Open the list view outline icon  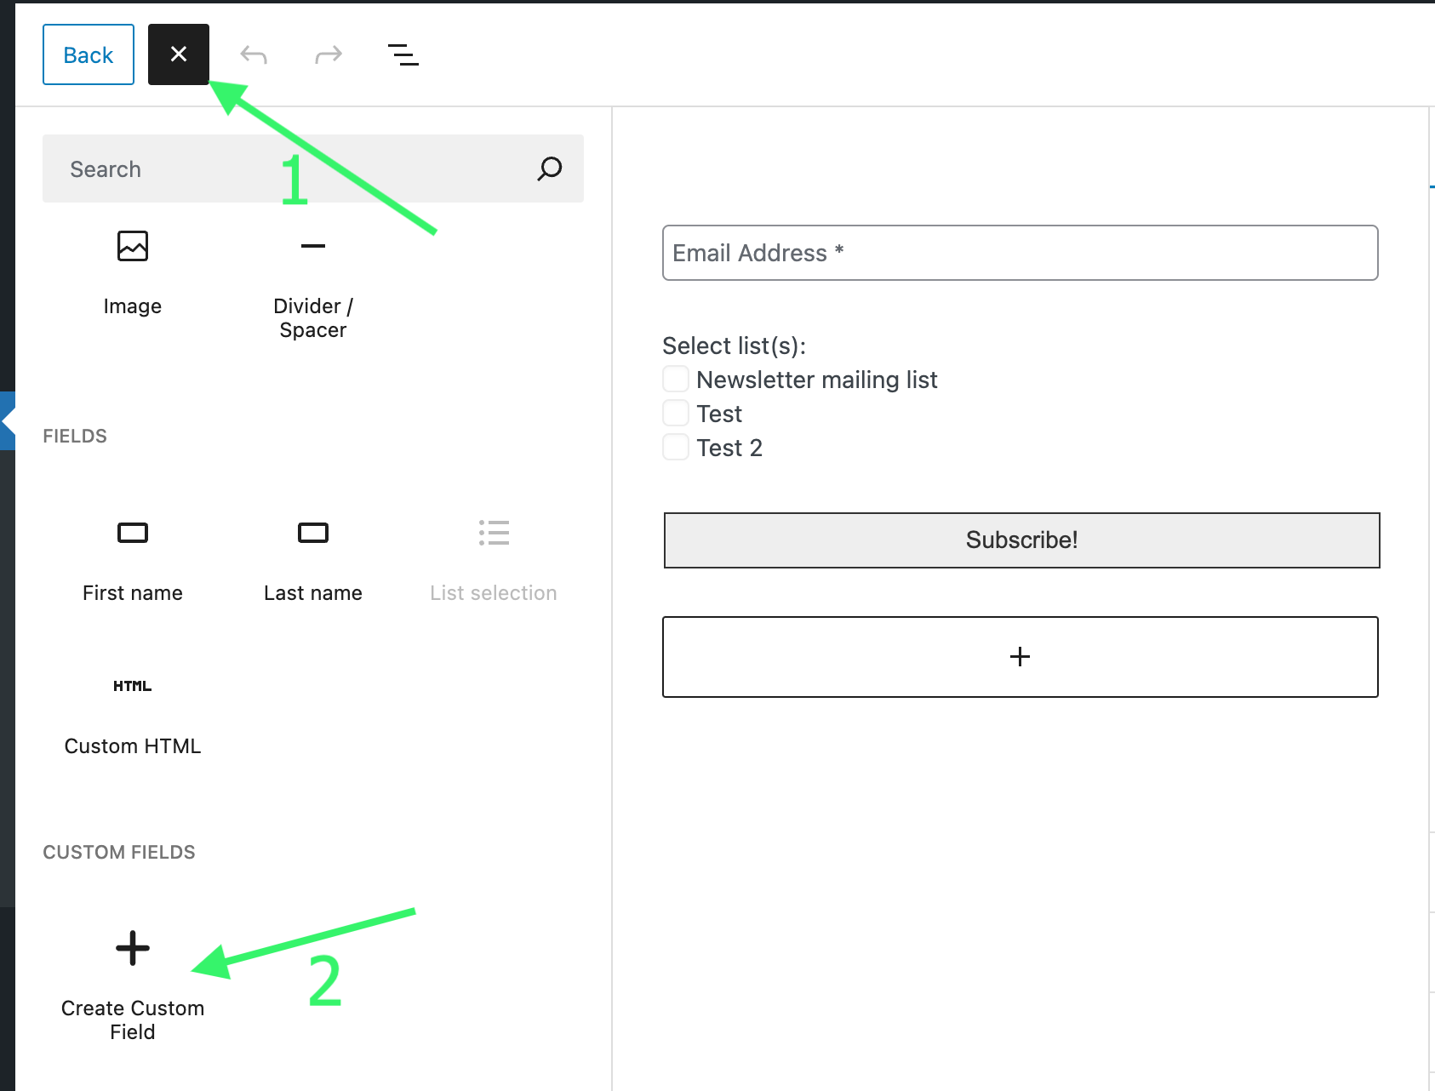pyautogui.click(x=403, y=54)
